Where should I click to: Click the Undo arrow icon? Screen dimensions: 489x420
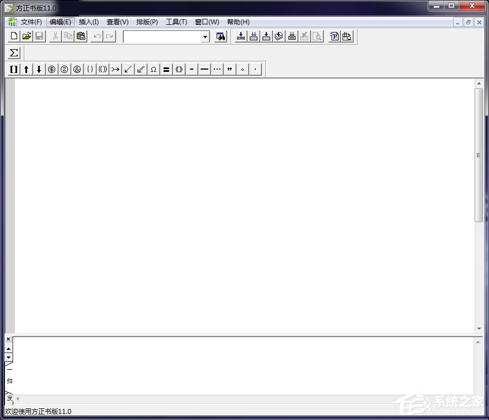pos(97,36)
